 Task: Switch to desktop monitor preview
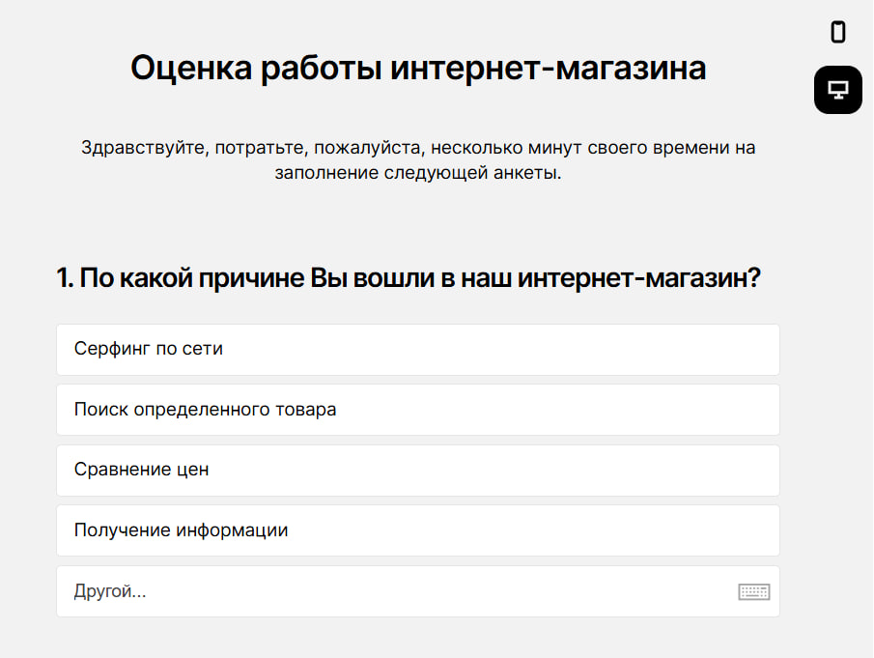pyautogui.click(x=838, y=90)
